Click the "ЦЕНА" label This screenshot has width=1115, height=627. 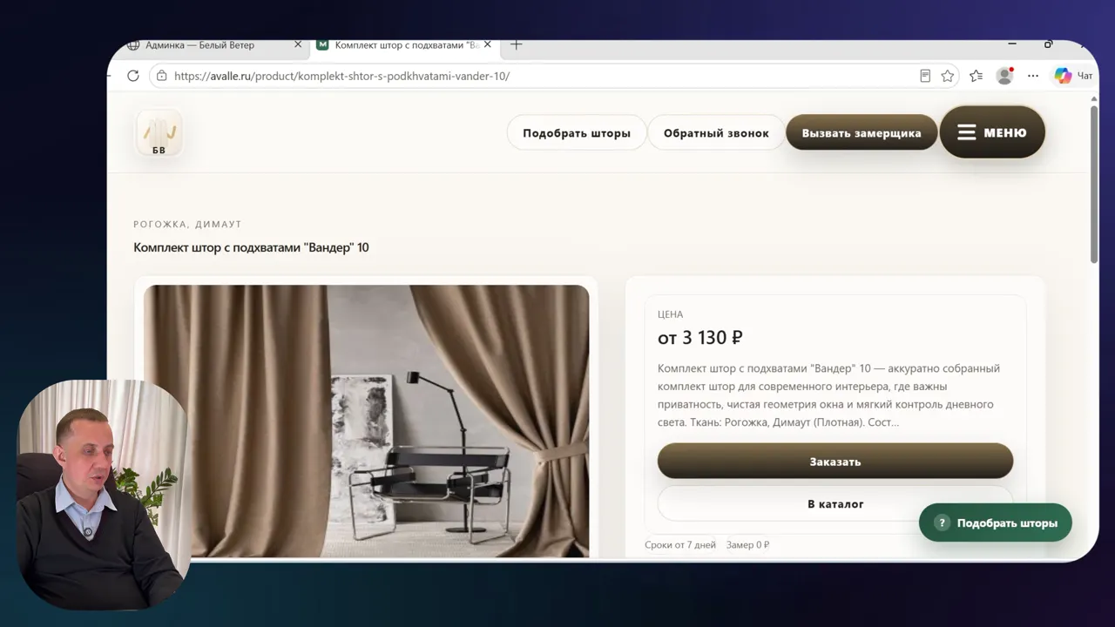[671, 314]
